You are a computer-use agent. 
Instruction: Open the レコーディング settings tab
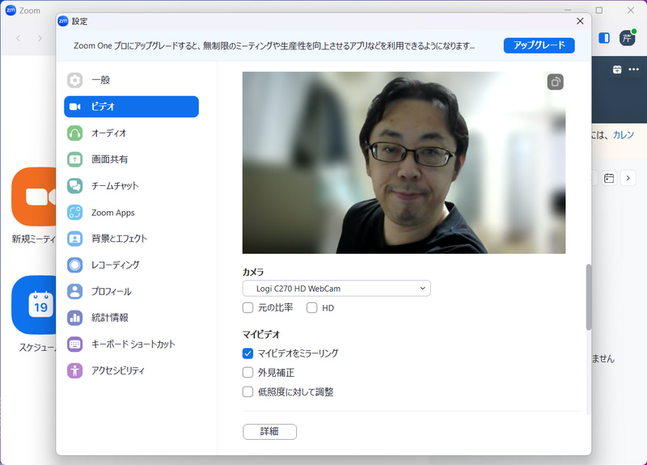[x=131, y=265]
